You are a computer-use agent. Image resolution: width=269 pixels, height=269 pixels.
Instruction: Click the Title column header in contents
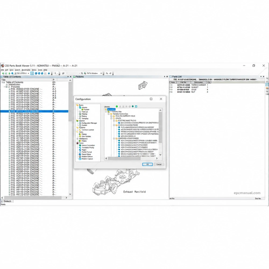click(x=26, y=80)
